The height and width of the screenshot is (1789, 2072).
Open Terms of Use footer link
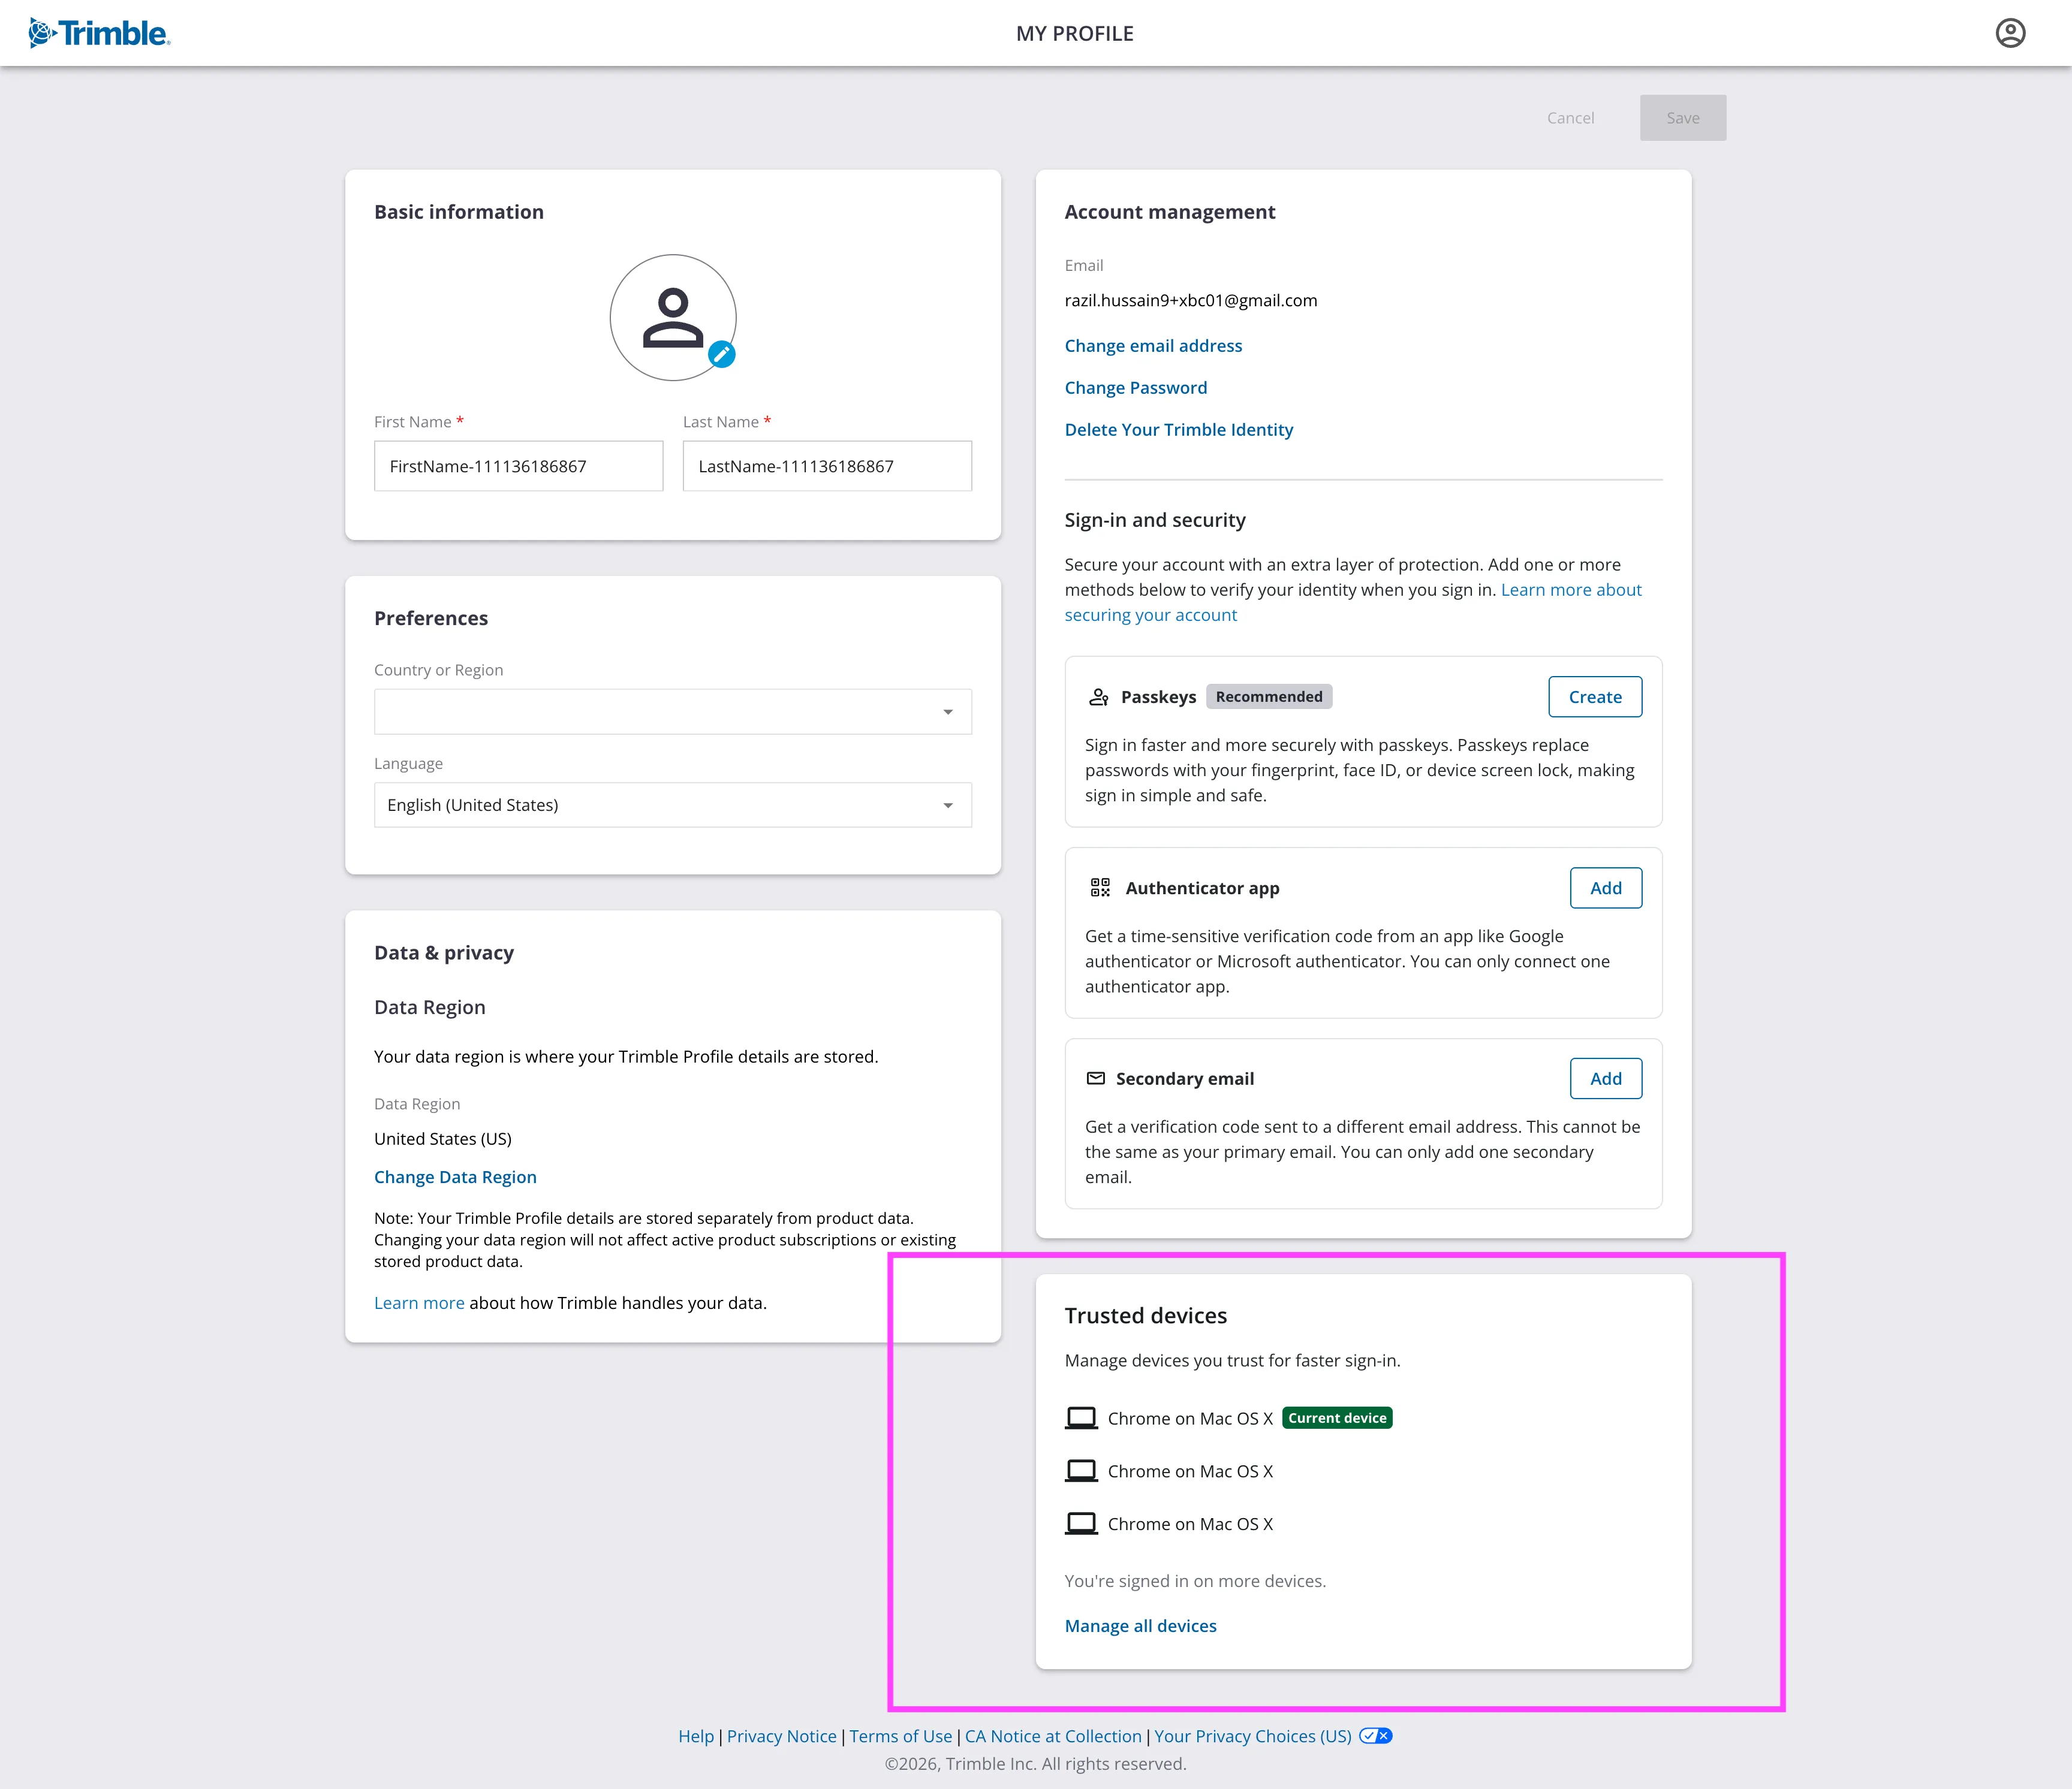(901, 1736)
